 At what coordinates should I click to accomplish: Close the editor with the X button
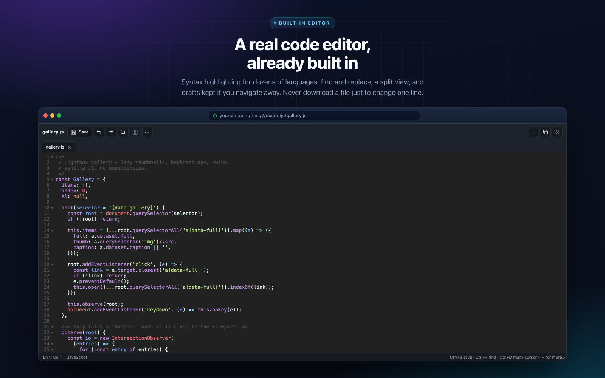tap(557, 132)
